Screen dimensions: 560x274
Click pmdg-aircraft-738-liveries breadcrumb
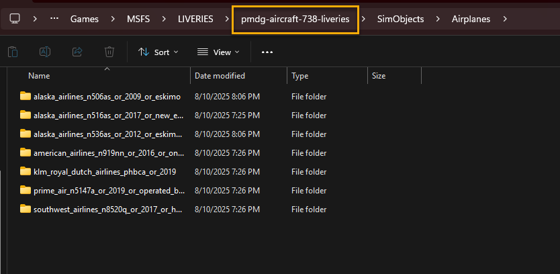tap(295, 19)
